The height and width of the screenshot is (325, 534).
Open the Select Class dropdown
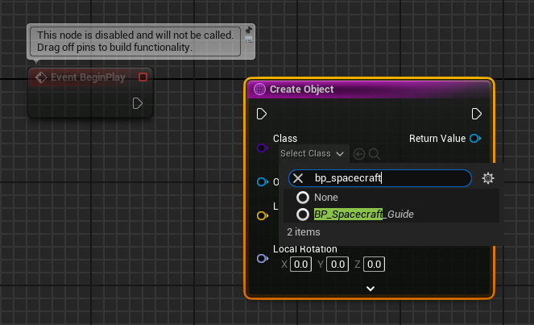pyautogui.click(x=311, y=153)
